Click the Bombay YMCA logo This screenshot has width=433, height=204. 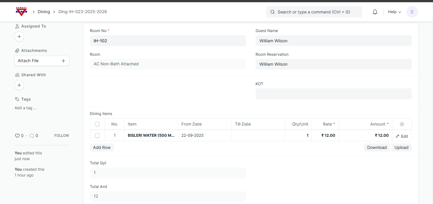coord(21,12)
